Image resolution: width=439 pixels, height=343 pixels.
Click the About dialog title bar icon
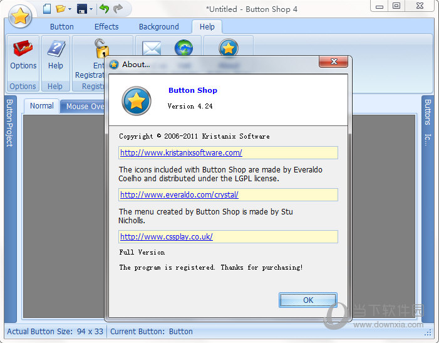pos(114,65)
